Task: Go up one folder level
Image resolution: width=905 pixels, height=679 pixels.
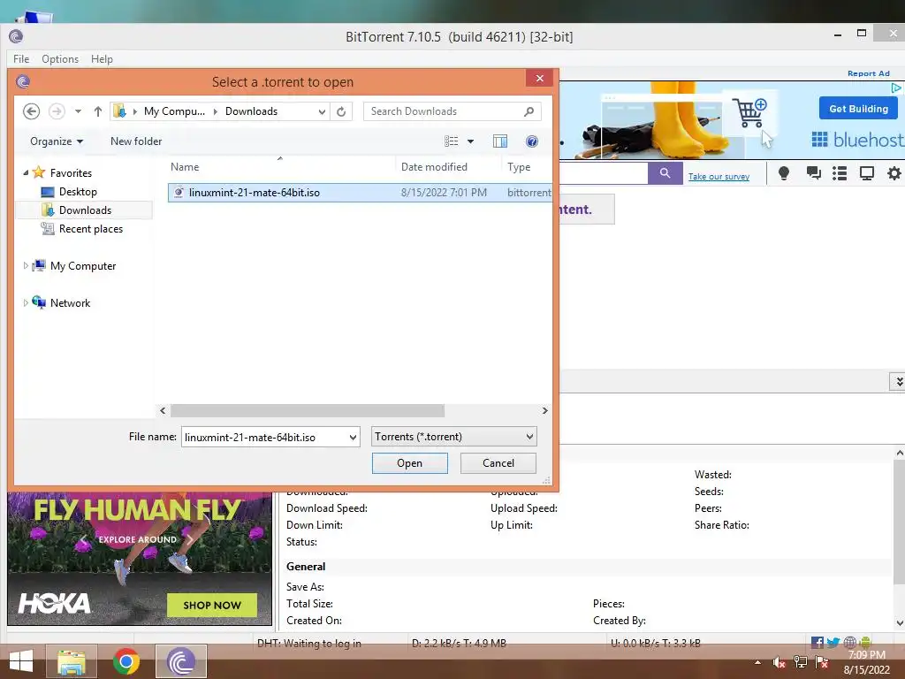Action: tap(98, 111)
